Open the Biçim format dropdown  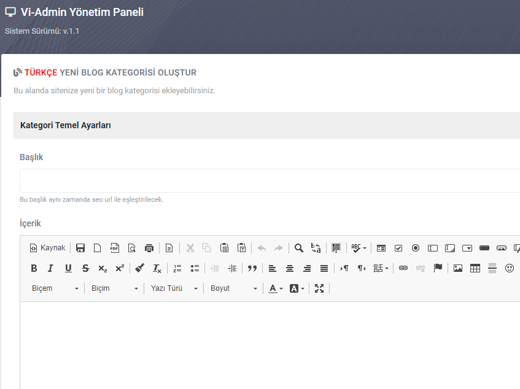click(115, 288)
